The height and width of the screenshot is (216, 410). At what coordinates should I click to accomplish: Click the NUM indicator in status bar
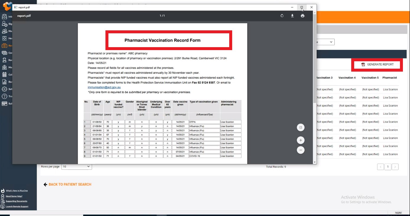pyautogui.click(x=398, y=213)
